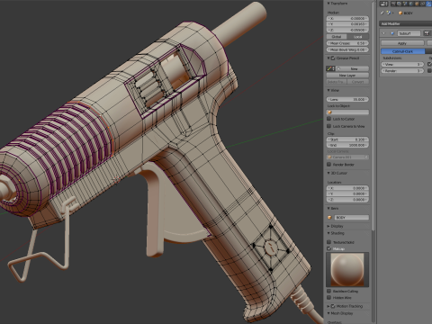The width and height of the screenshot is (432, 324).
Task: Click the Median Z value field
Action: click(x=347, y=30)
